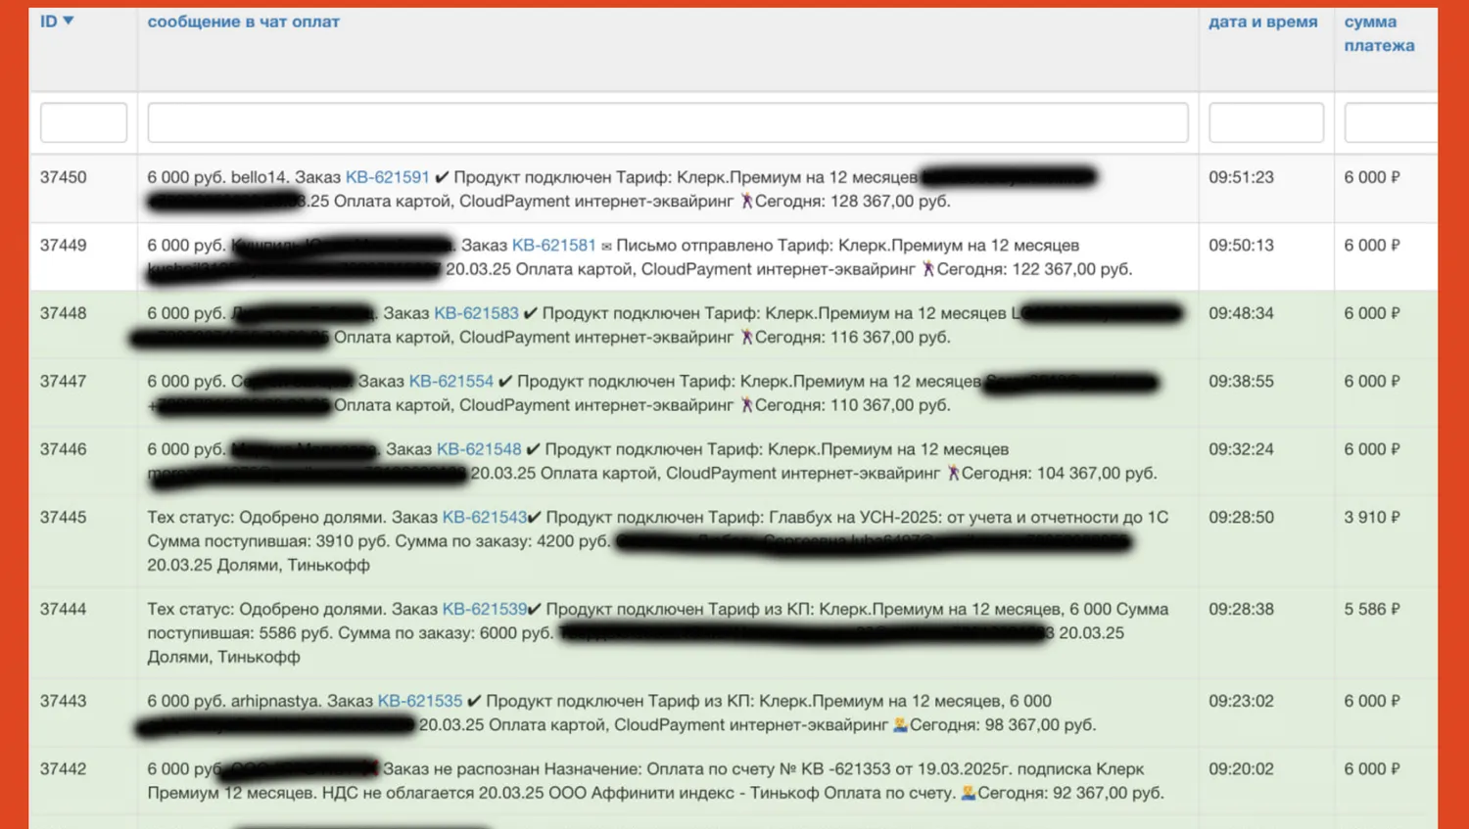Click 'Заказ не распознан' text in row 37442
The width and height of the screenshot is (1469, 829).
click(460, 769)
